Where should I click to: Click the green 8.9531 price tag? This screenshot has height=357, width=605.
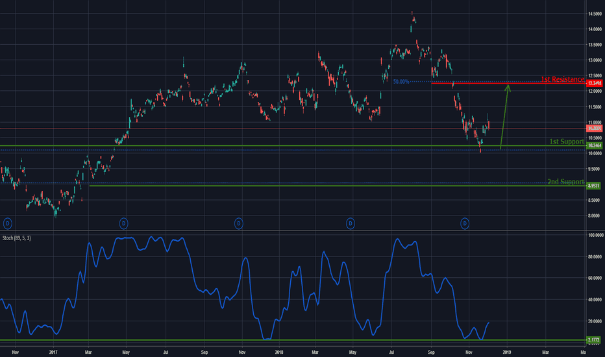point(593,186)
